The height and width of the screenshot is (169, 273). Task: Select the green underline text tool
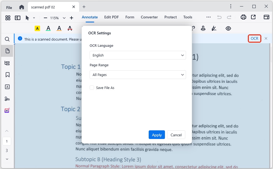coord(48,28)
